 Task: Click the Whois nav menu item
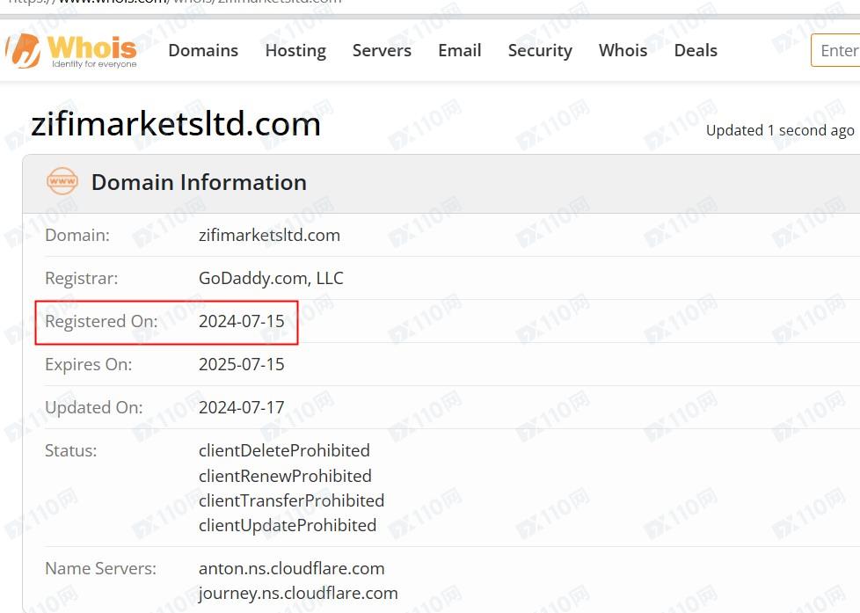pos(623,50)
